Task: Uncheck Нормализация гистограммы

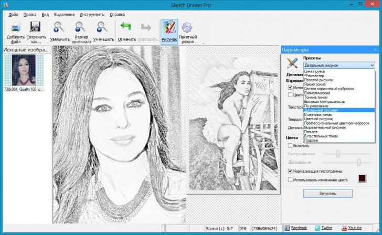Action: tap(290, 171)
